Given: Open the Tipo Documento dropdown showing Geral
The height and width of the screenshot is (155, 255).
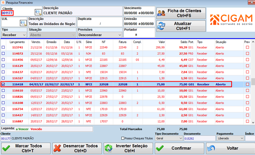Looking at the screenshot, I should click(169, 138).
